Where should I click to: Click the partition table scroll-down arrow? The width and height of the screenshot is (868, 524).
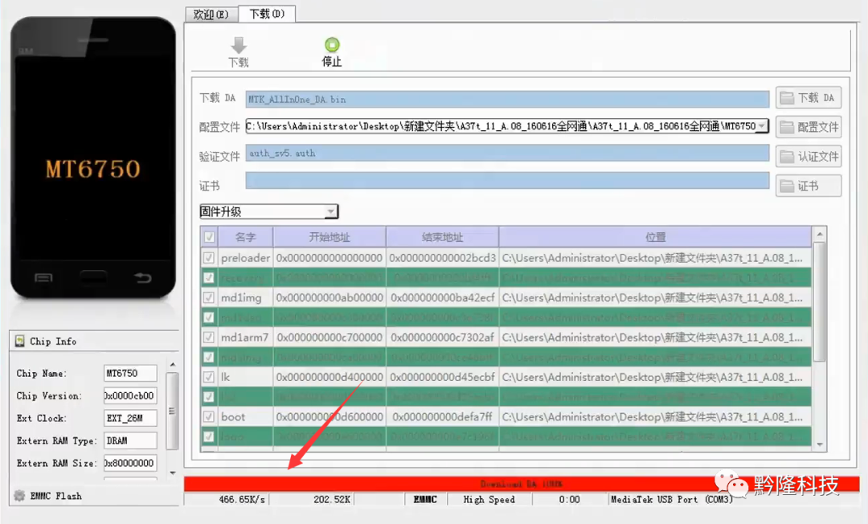pos(820,444)
